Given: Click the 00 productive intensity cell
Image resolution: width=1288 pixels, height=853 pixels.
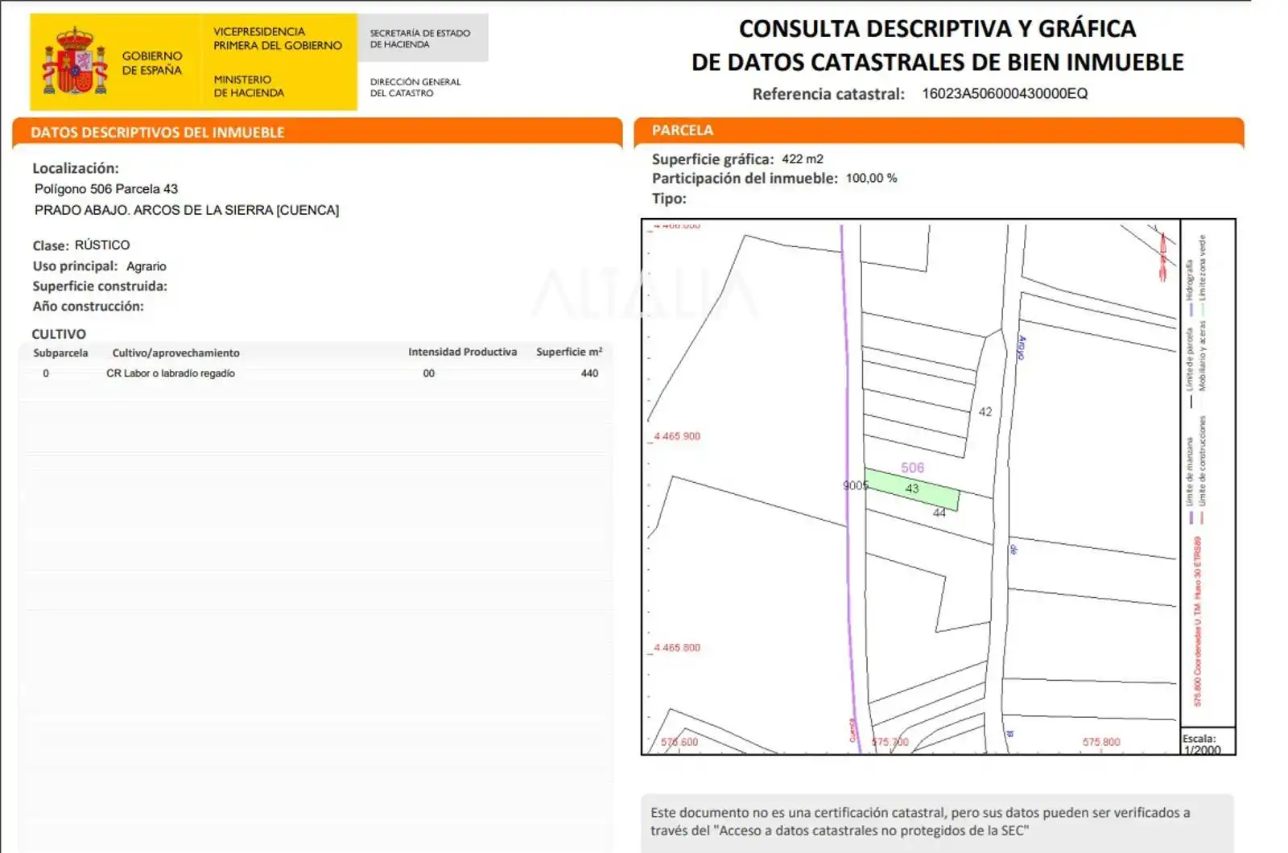Looking at the screenshot, I should coord(429,373).
